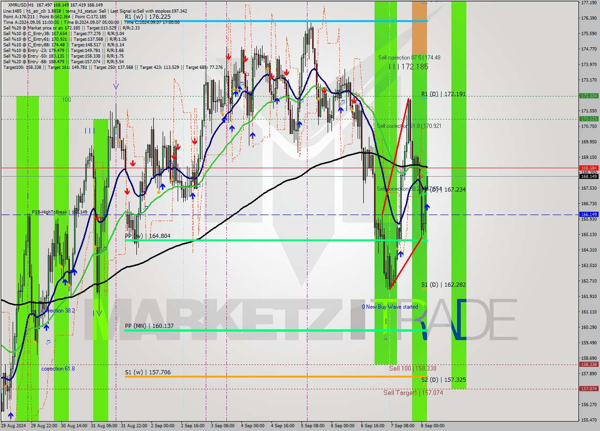Image resolution: width=600 pixels, height=431 pixels.
Task: Select the Sell Target1 | 157.074 label
Action: tap(412, 393)
